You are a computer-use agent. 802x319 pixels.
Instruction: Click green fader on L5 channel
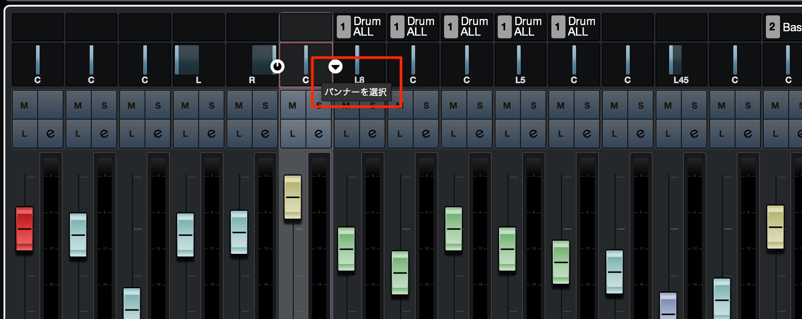507,249
